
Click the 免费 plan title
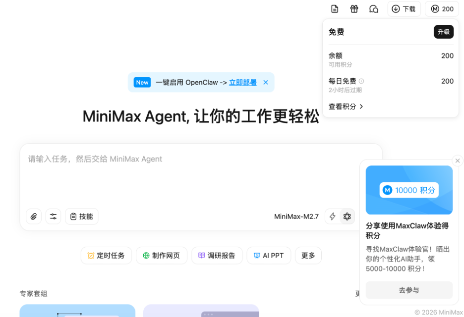[336, 32]
